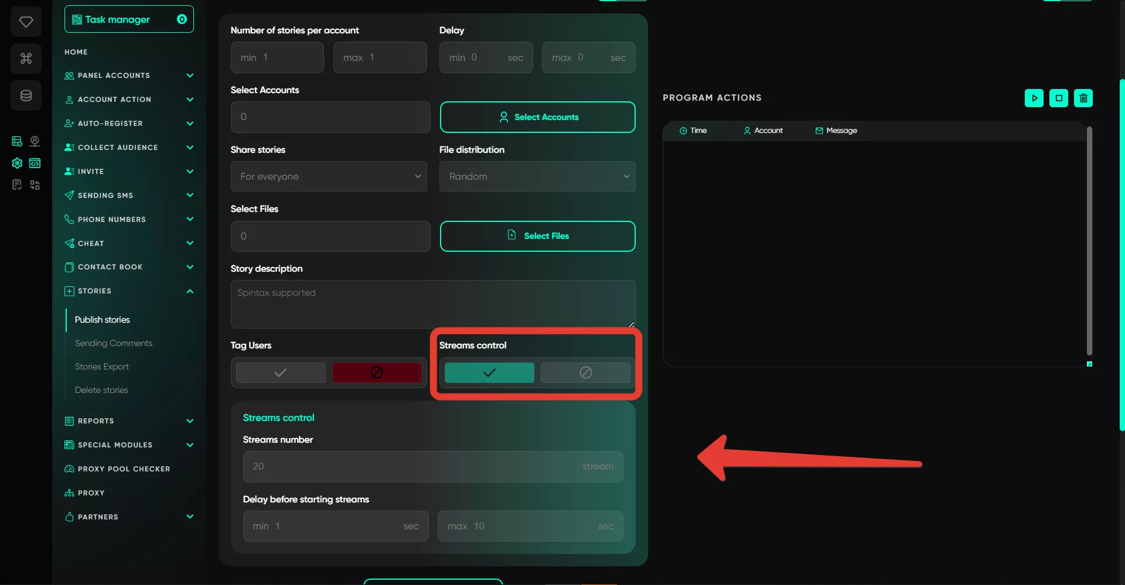Click the page vertical scrollbar
The image size is (1125, 585).
pyautogui.click(x=1122, y=255)
